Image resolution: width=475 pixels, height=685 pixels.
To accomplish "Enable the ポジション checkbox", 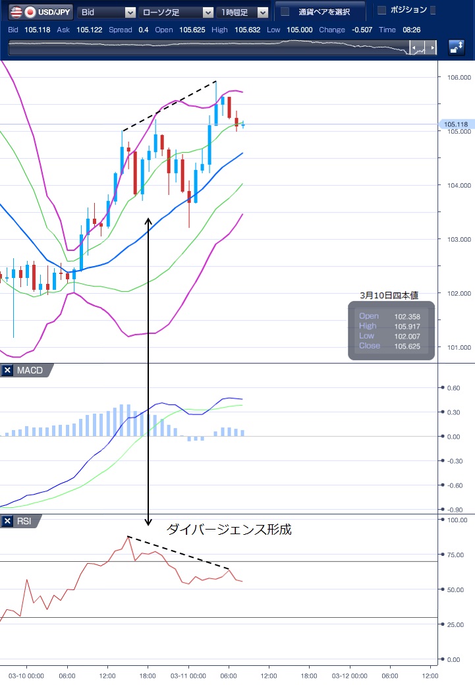I will [381, 10].
